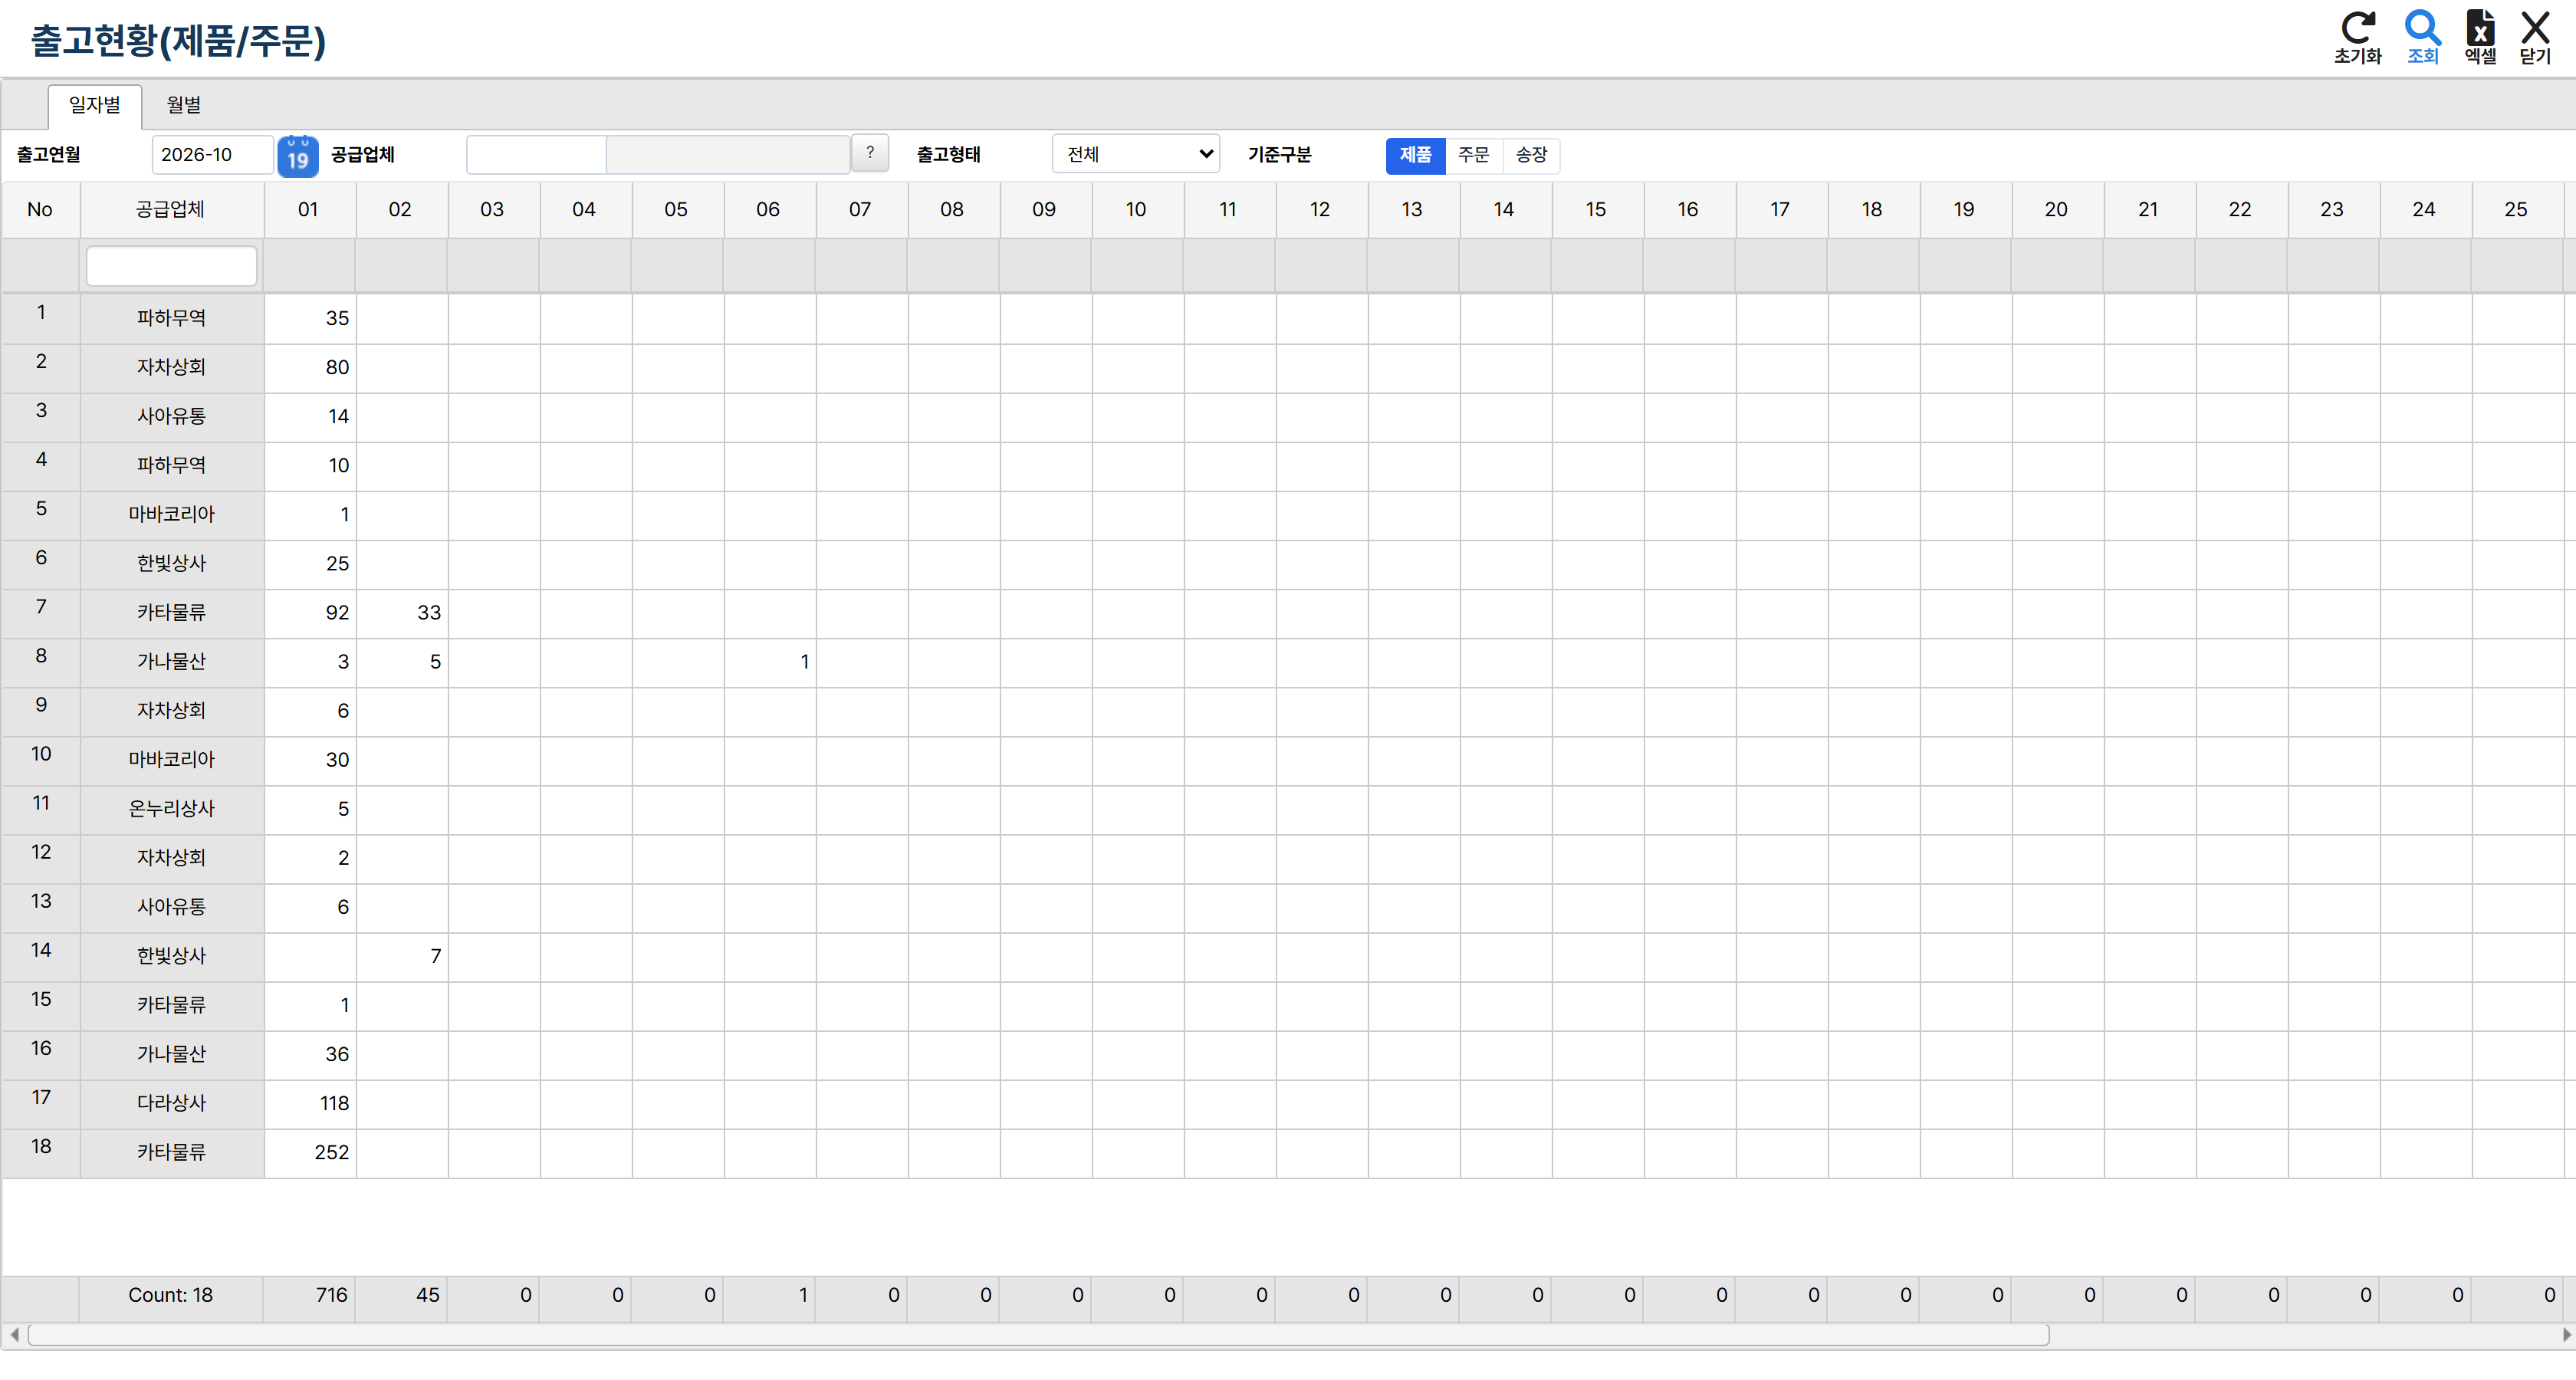Click the value 118 in row 17
Viewport: 2576px width, 1380px height.
[x=334, y=1103]
